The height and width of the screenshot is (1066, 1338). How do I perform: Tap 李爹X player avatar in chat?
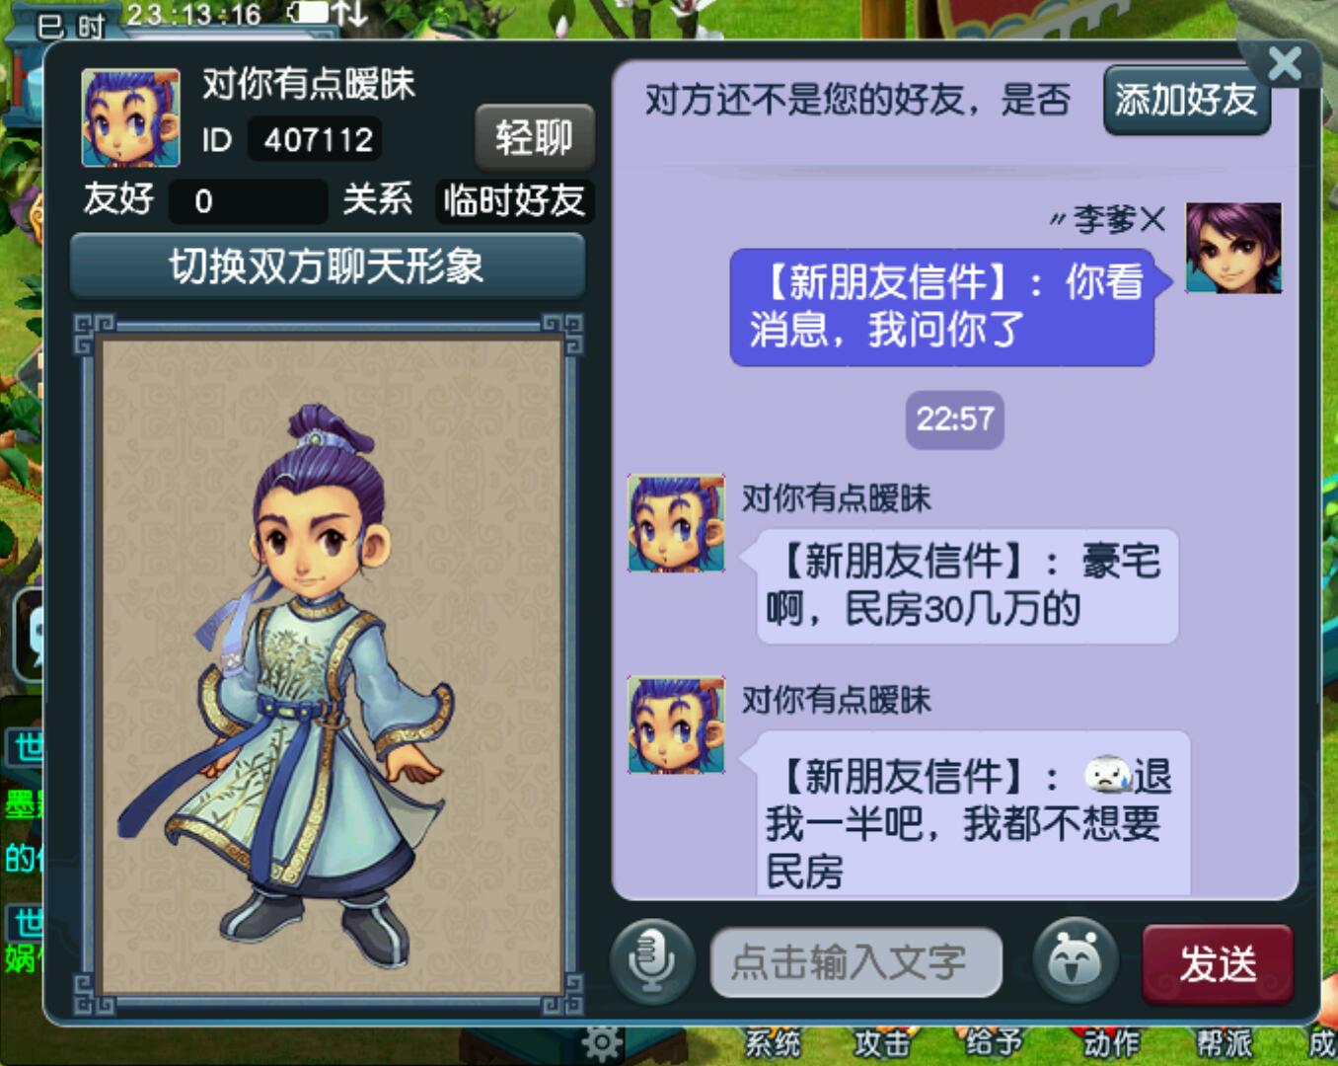tap(1233, 248)
